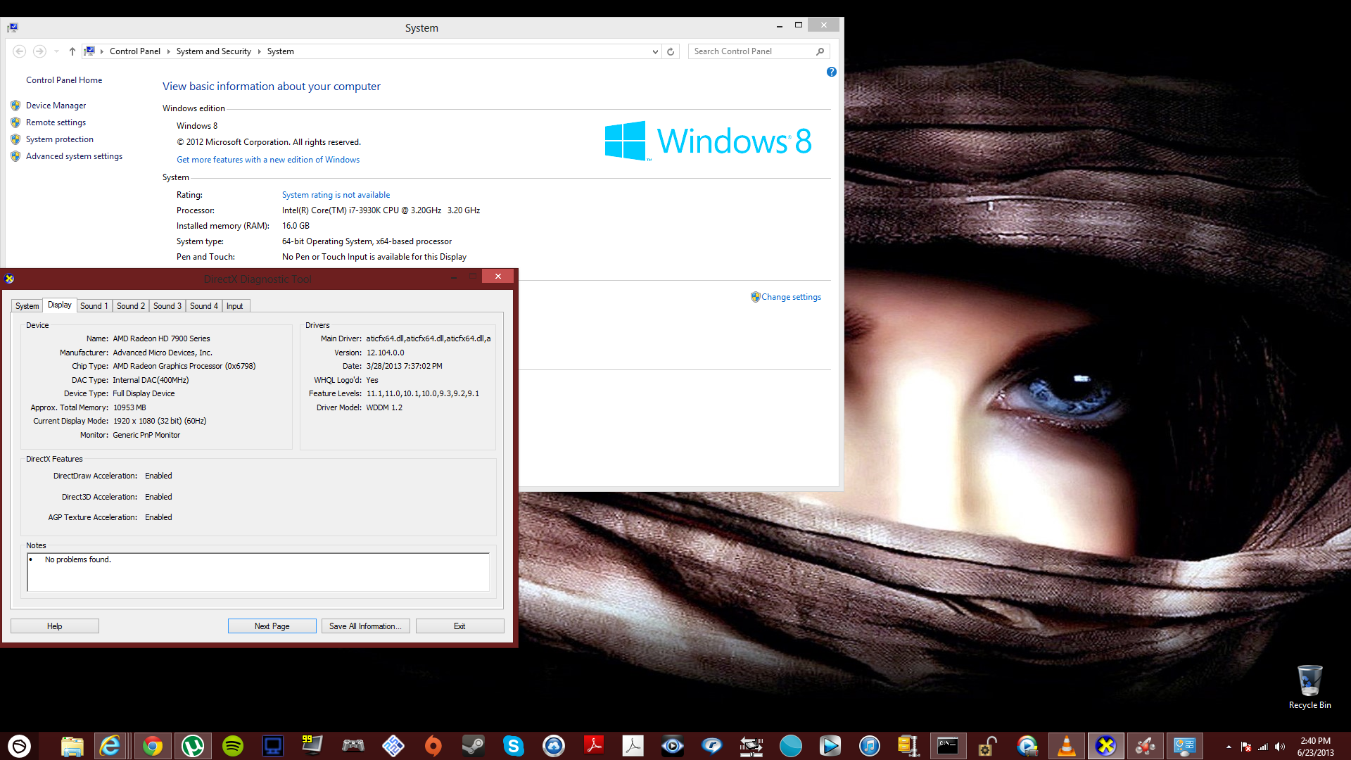The image size is (1351, 760).
Task: Go to Control Panel Home
Action: (x=64, y=80)
